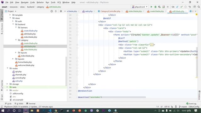
Task: Open the Event Log
Action: pyautogui.click(x=191, y=104)
